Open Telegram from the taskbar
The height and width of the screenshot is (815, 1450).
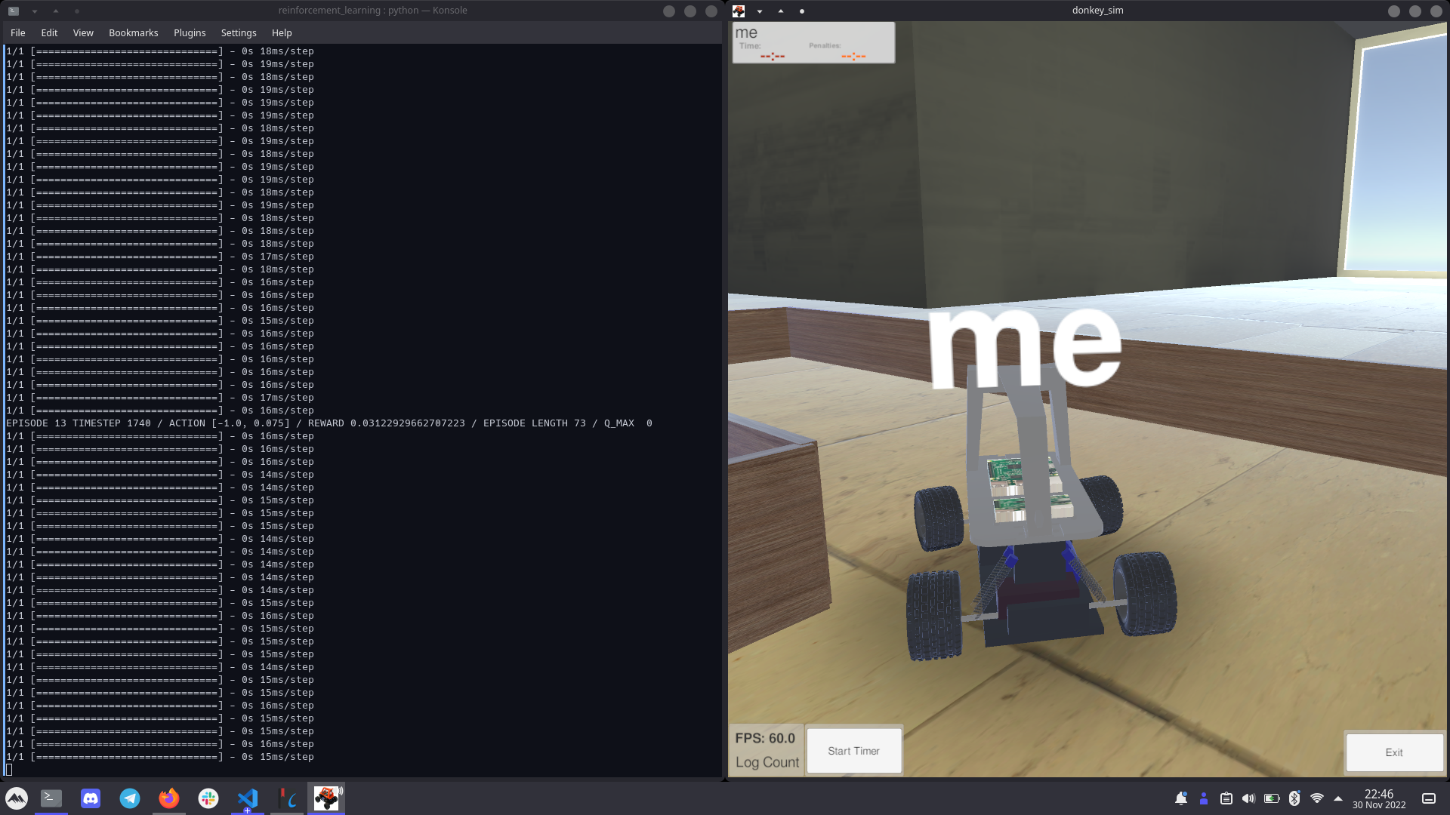tap(130, 798)
